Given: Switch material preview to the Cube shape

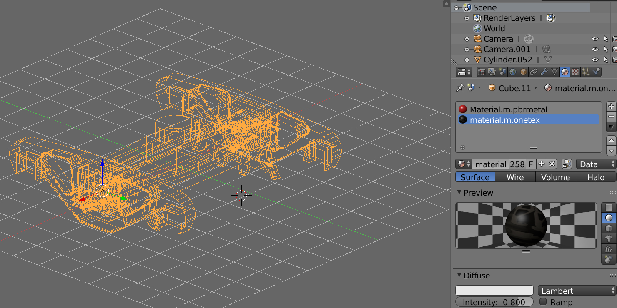Looking at the screenshot, I should pos(608,228).
